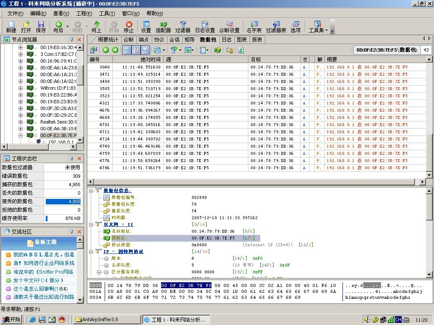The width and height of the screenshot is (434, 325).
Task: Click the refresh icon in packet toolbar
Action: 241,50
